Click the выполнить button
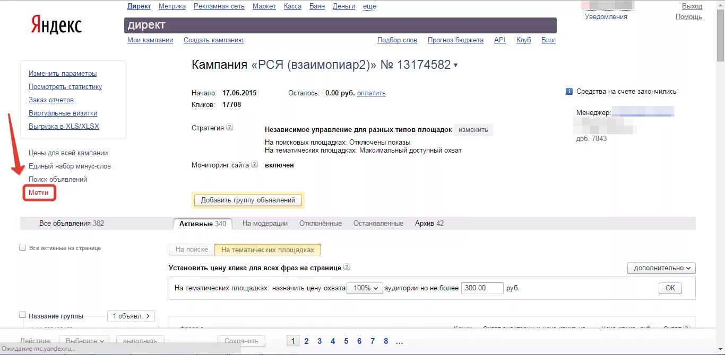The height and width of the screenshot is (355, 725). [140, 341]
